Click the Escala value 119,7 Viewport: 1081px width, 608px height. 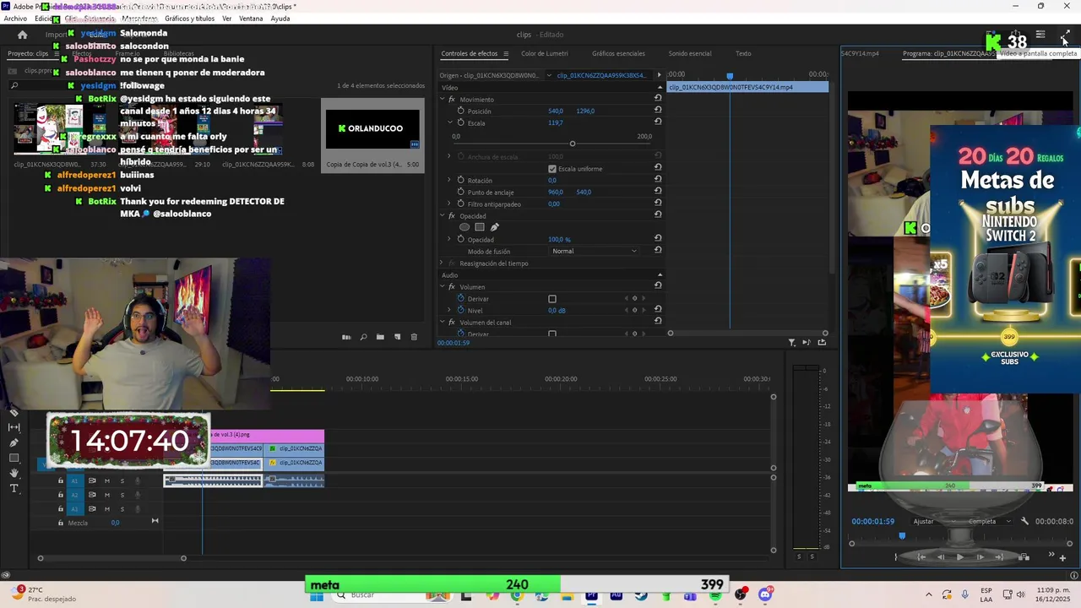(556, 122)
